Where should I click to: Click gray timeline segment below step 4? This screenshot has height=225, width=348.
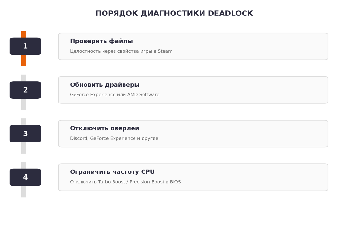(24, 192)
